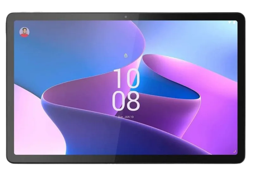Click the purple wave left of the clock

[79, 95]
